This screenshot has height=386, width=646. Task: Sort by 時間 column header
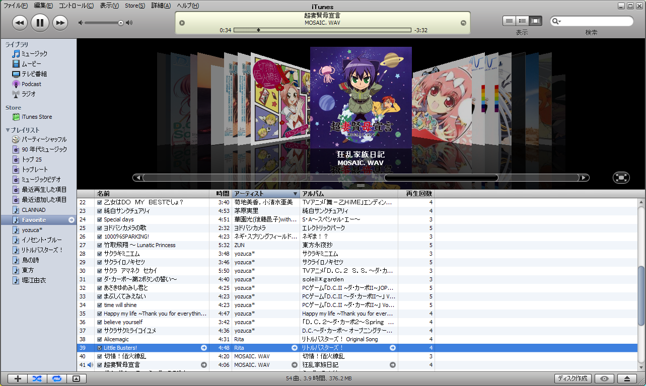tap(221, 194)
